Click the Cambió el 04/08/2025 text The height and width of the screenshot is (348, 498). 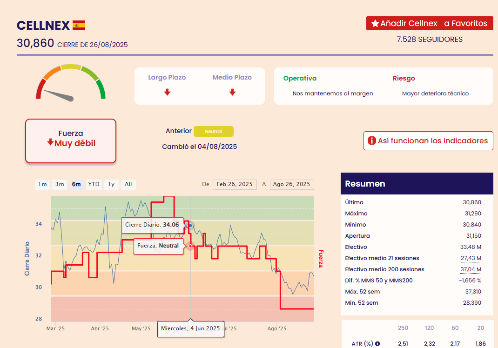pos(200,147)
